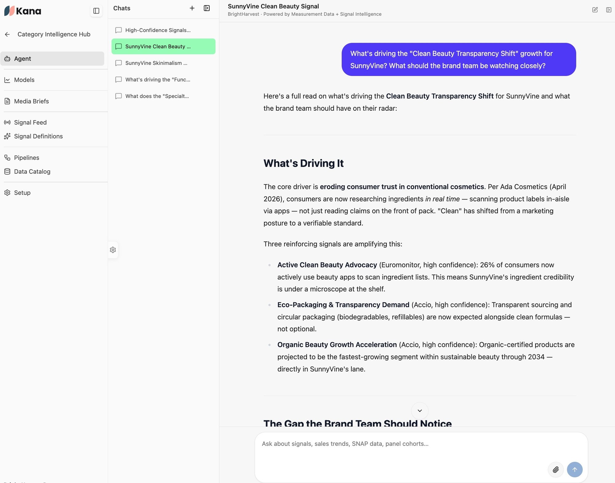Toggle the right side panel icon
This screenshot has width=615, height=483.
click(609, 10)
